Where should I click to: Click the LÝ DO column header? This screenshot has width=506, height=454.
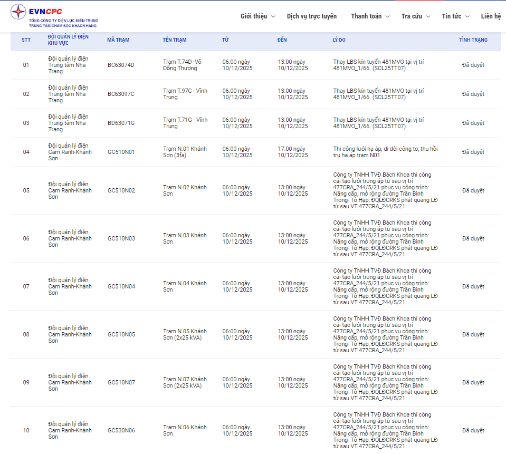[339, 40]
